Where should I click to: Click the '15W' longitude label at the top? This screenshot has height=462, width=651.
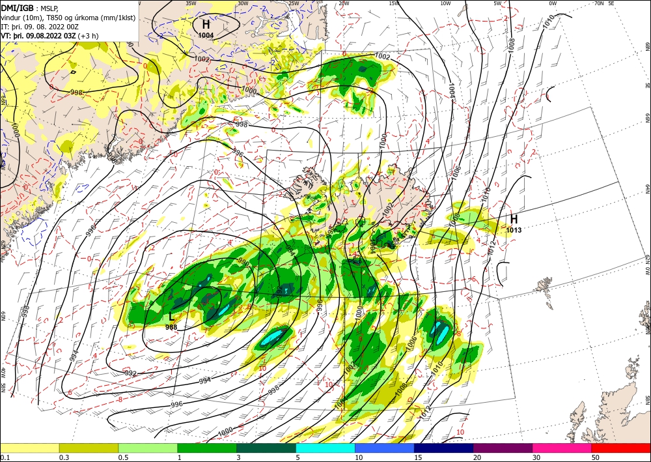point(394,3)
